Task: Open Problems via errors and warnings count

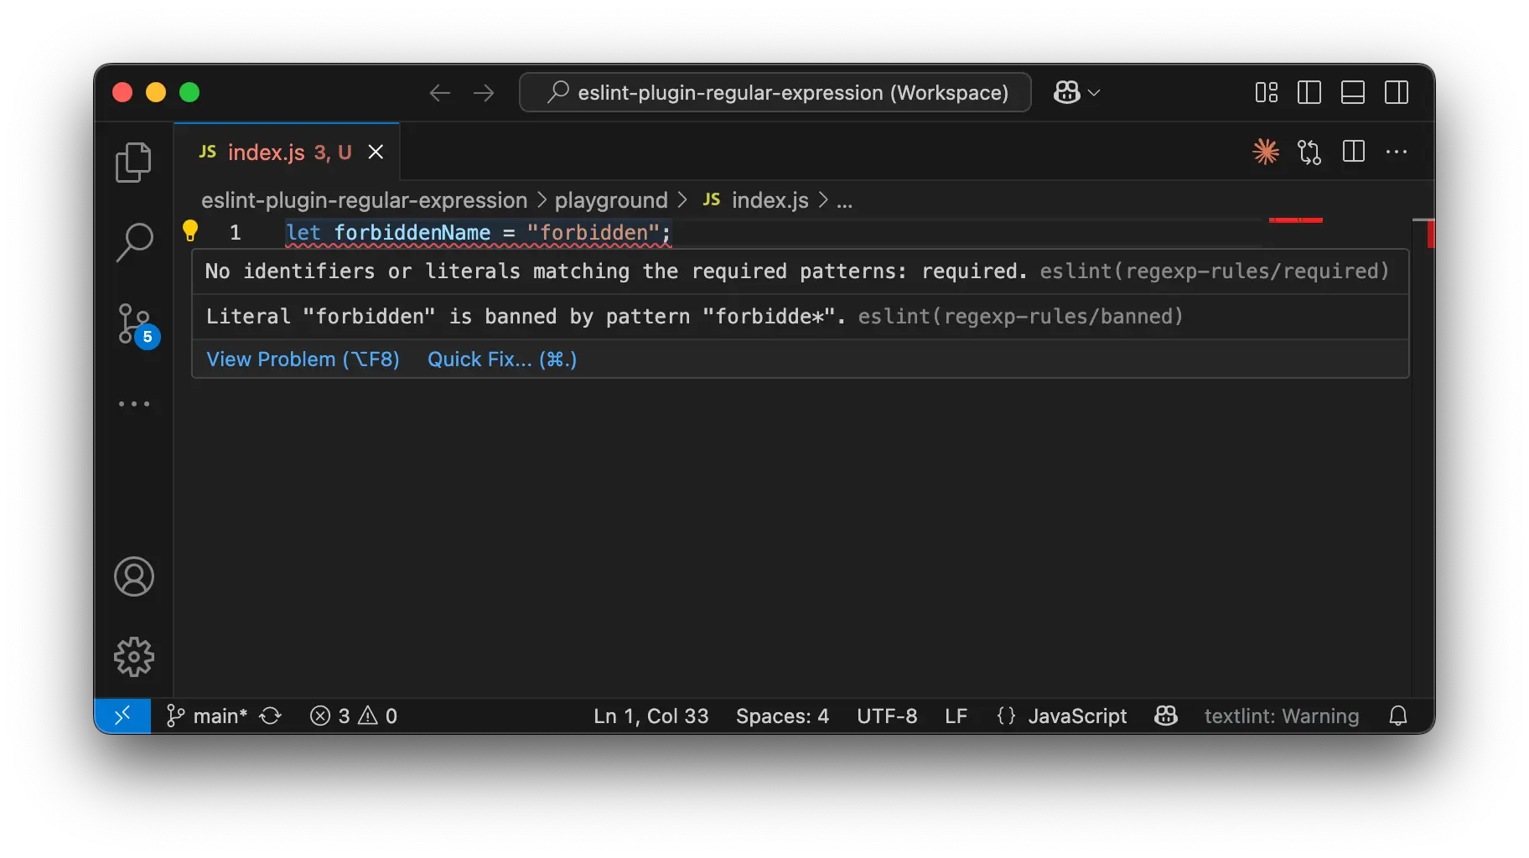Action: (353, 716)
